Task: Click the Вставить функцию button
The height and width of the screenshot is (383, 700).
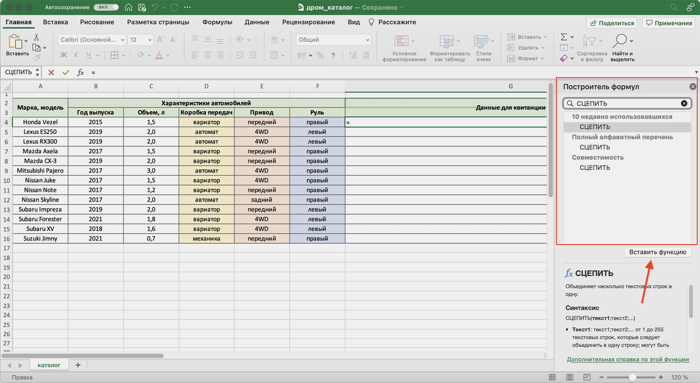Action: point(657,252)
